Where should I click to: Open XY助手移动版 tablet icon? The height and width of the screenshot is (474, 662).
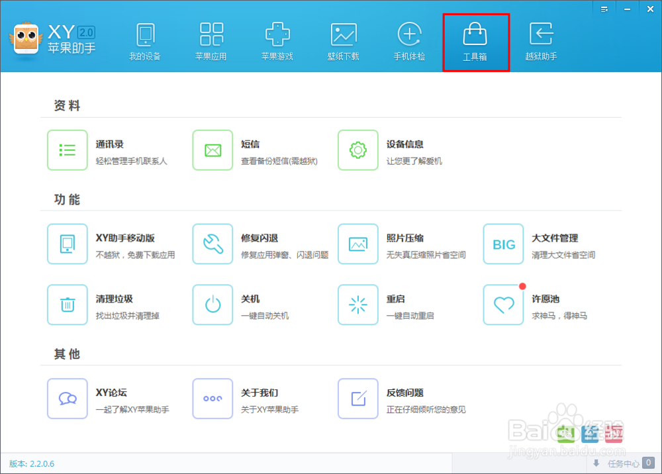pos(68,244)
